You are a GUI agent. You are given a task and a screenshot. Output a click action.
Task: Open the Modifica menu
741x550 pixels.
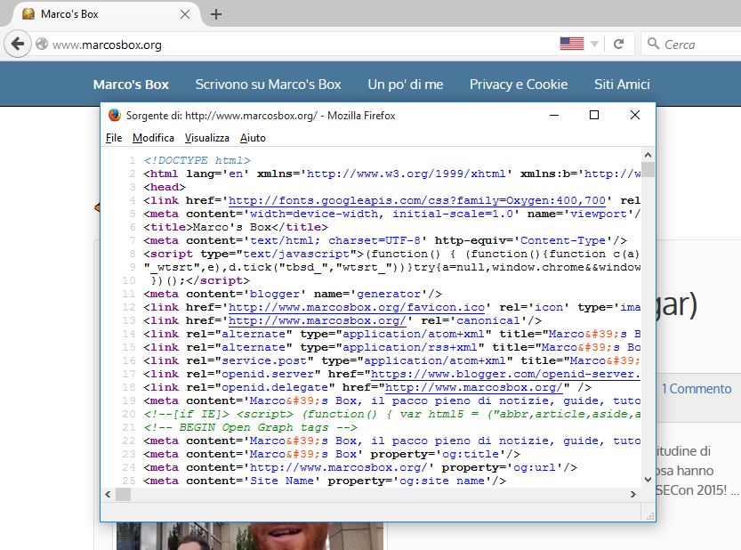click(x=153, y=138)
